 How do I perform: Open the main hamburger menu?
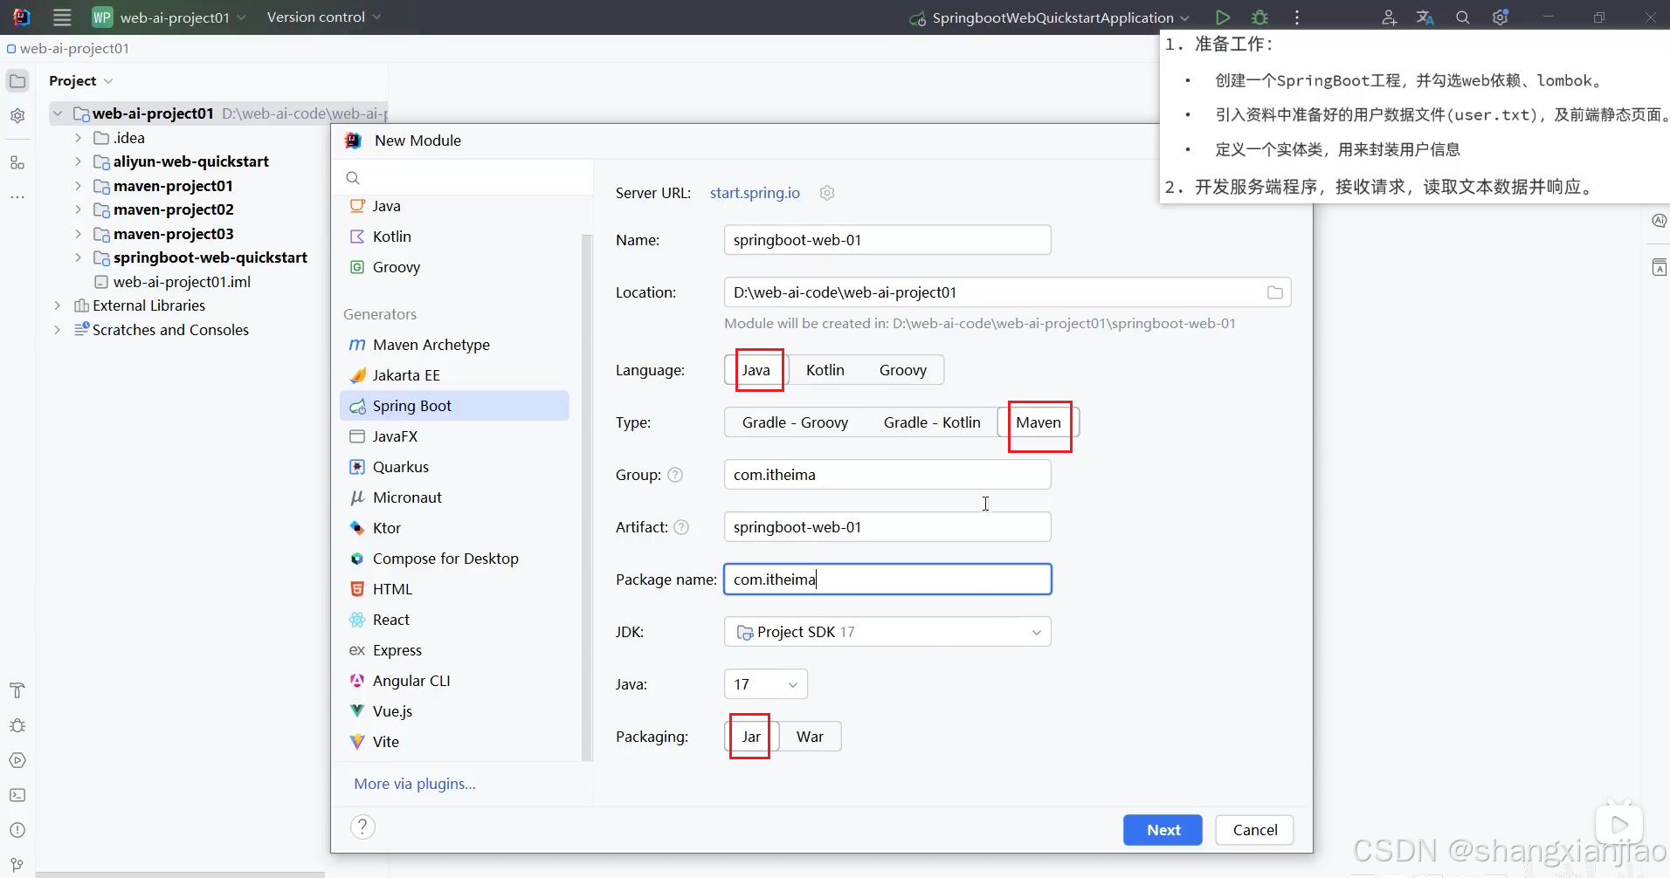[62, 17]
